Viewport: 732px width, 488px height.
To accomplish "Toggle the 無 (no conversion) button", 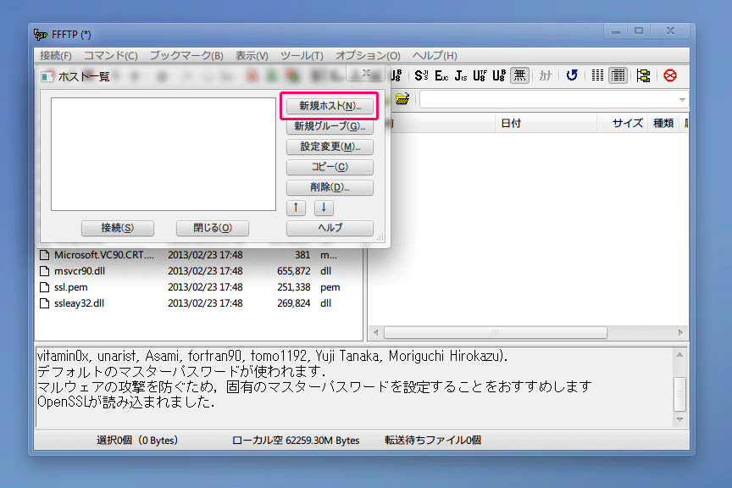I will tap(519, 75).
